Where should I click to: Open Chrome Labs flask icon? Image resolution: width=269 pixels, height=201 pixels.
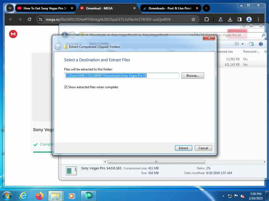click(221, 19)
